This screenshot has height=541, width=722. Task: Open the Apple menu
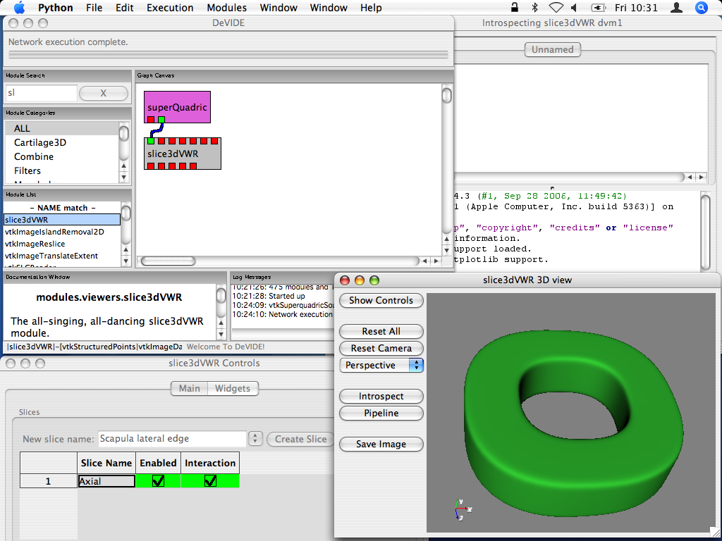(x=19, y=7)
